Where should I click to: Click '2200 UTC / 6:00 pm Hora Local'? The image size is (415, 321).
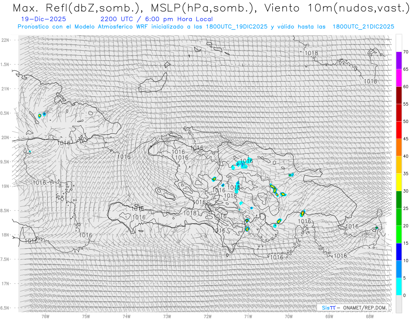(157, 19)
